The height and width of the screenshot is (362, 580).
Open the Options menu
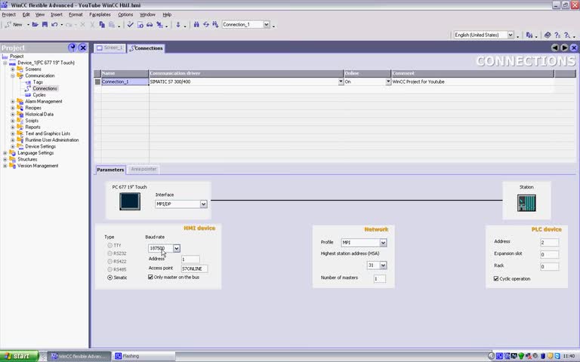(125, 14)
